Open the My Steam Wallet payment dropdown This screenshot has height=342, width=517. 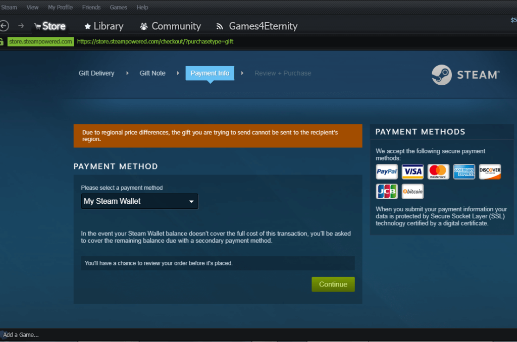140,201
